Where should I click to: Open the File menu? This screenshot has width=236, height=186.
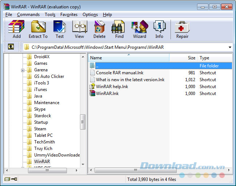[x=9, y=15]
